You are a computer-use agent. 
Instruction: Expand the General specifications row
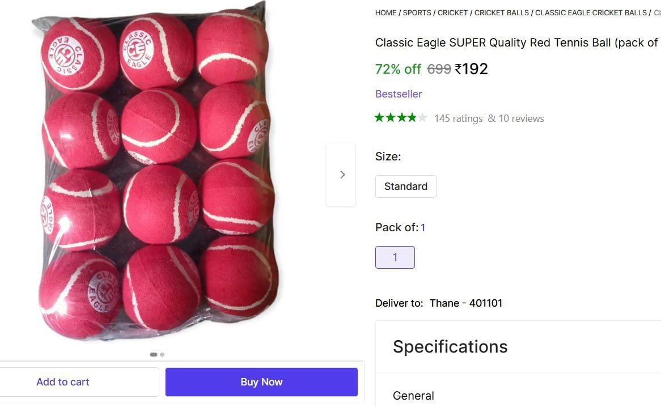coord(413,396)
